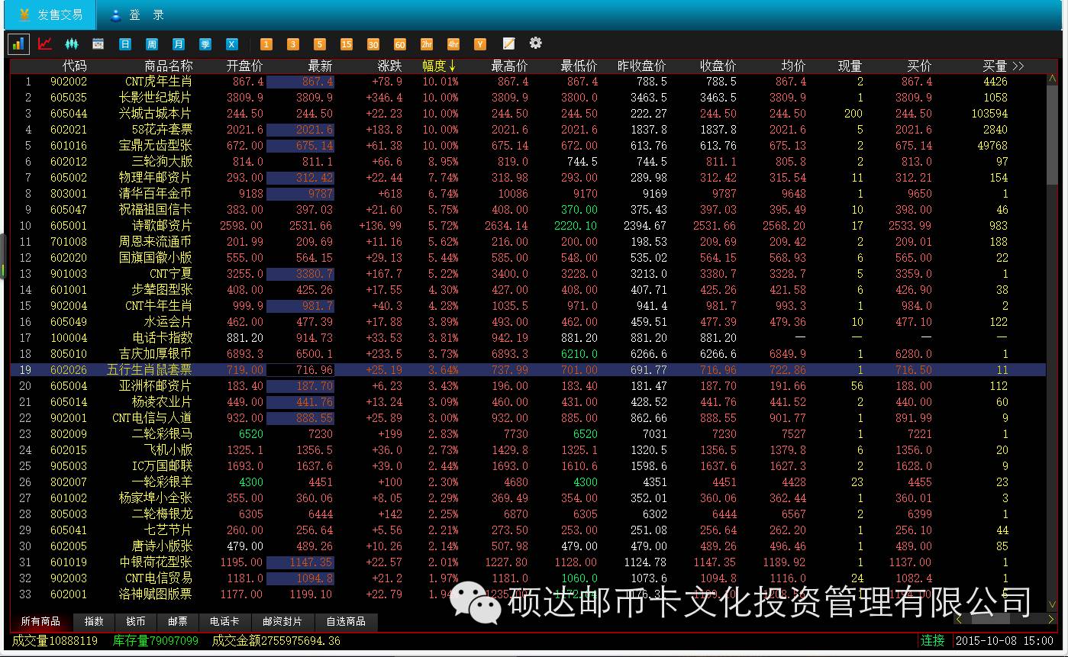Select the 15-minute orange interval icon
The height and width of the screenshot is (657, 1068).
point(347,44)
